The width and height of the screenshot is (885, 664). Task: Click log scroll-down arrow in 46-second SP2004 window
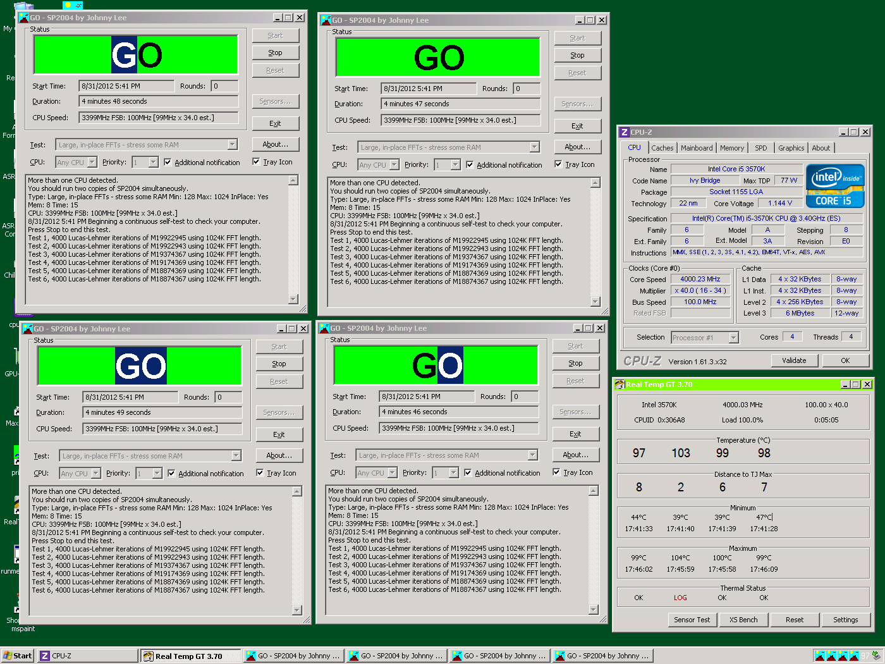click(x=594, y=610)
